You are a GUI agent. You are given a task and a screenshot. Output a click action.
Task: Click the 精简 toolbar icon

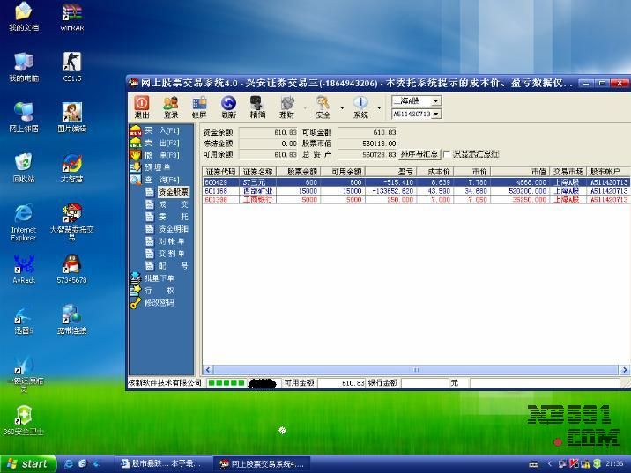pos(257,107)
